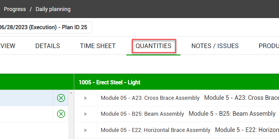Screen dimensions: 279x139
Task: Click the 1005 - Erect Steel - Light header
Action: [109, 82]
